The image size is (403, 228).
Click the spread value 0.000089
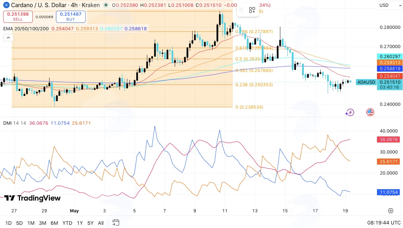click(x=44, y=17)
